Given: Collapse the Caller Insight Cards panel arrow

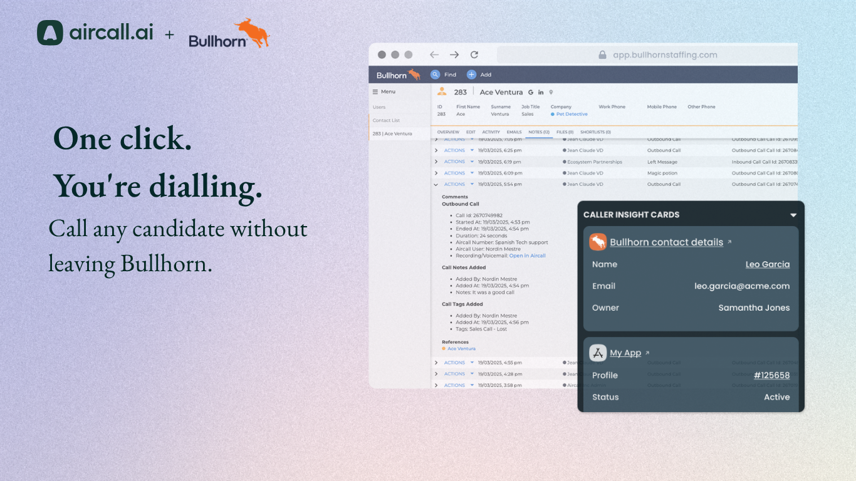Looking at the screenshot, I should [793, 215].
